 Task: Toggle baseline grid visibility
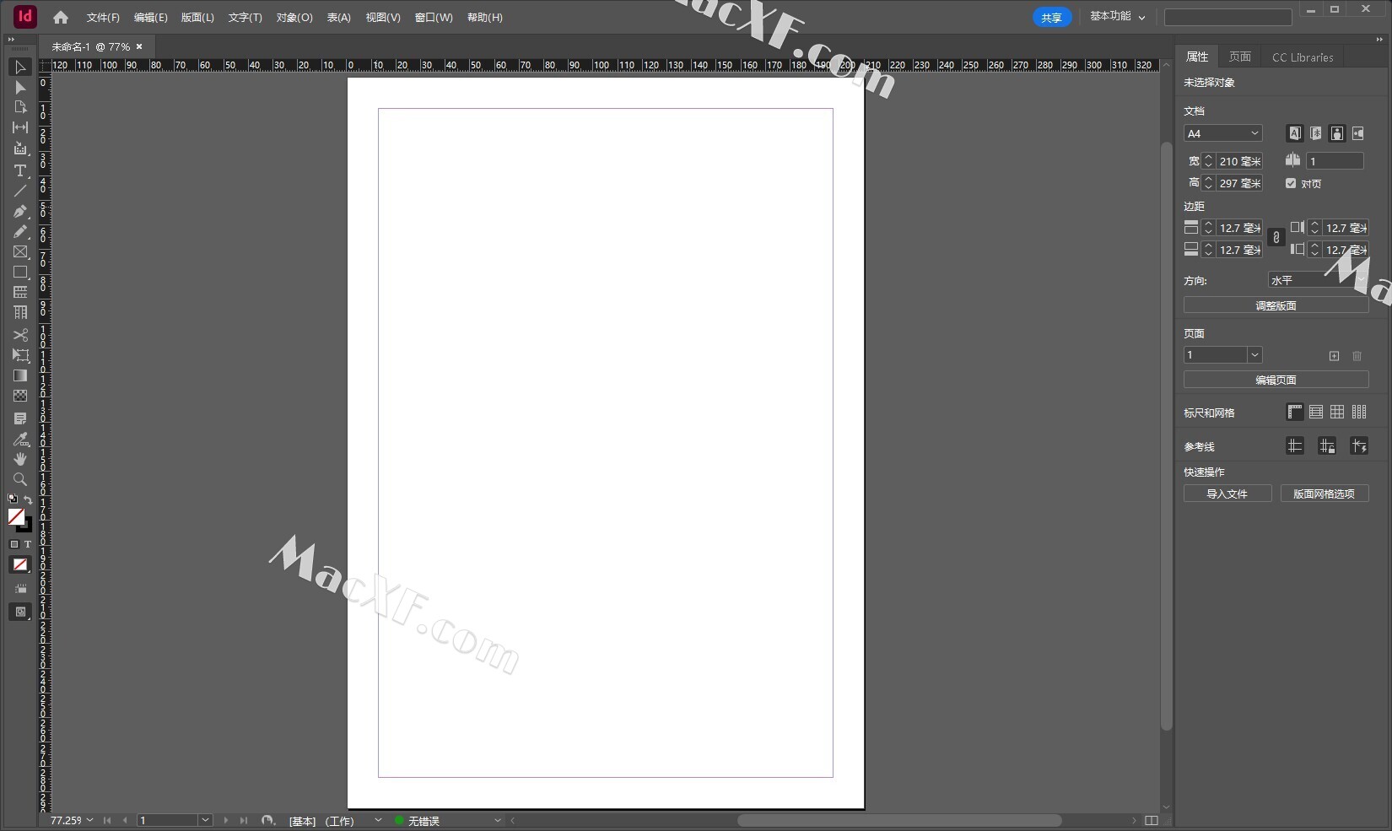[1316, 412]
